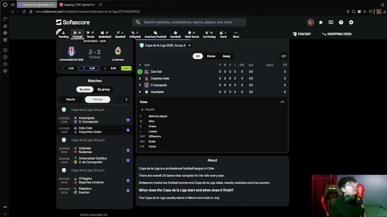The height and width of the screenshot is (217, 387).
Task: Click the browser tab search magnifier
Action: point(382,5)
